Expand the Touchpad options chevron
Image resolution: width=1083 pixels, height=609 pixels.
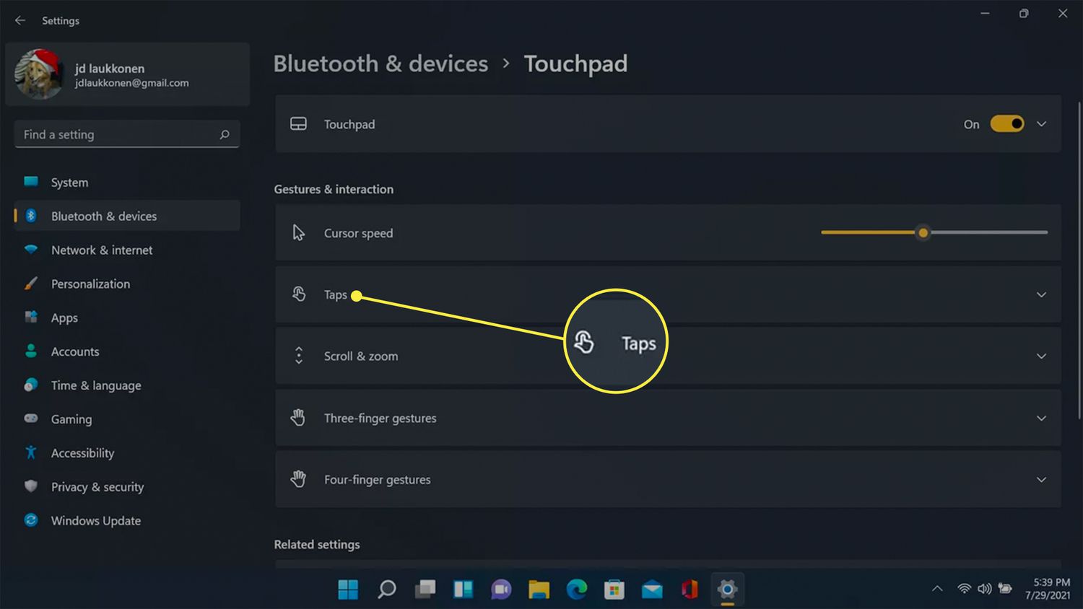[1041, 124]
